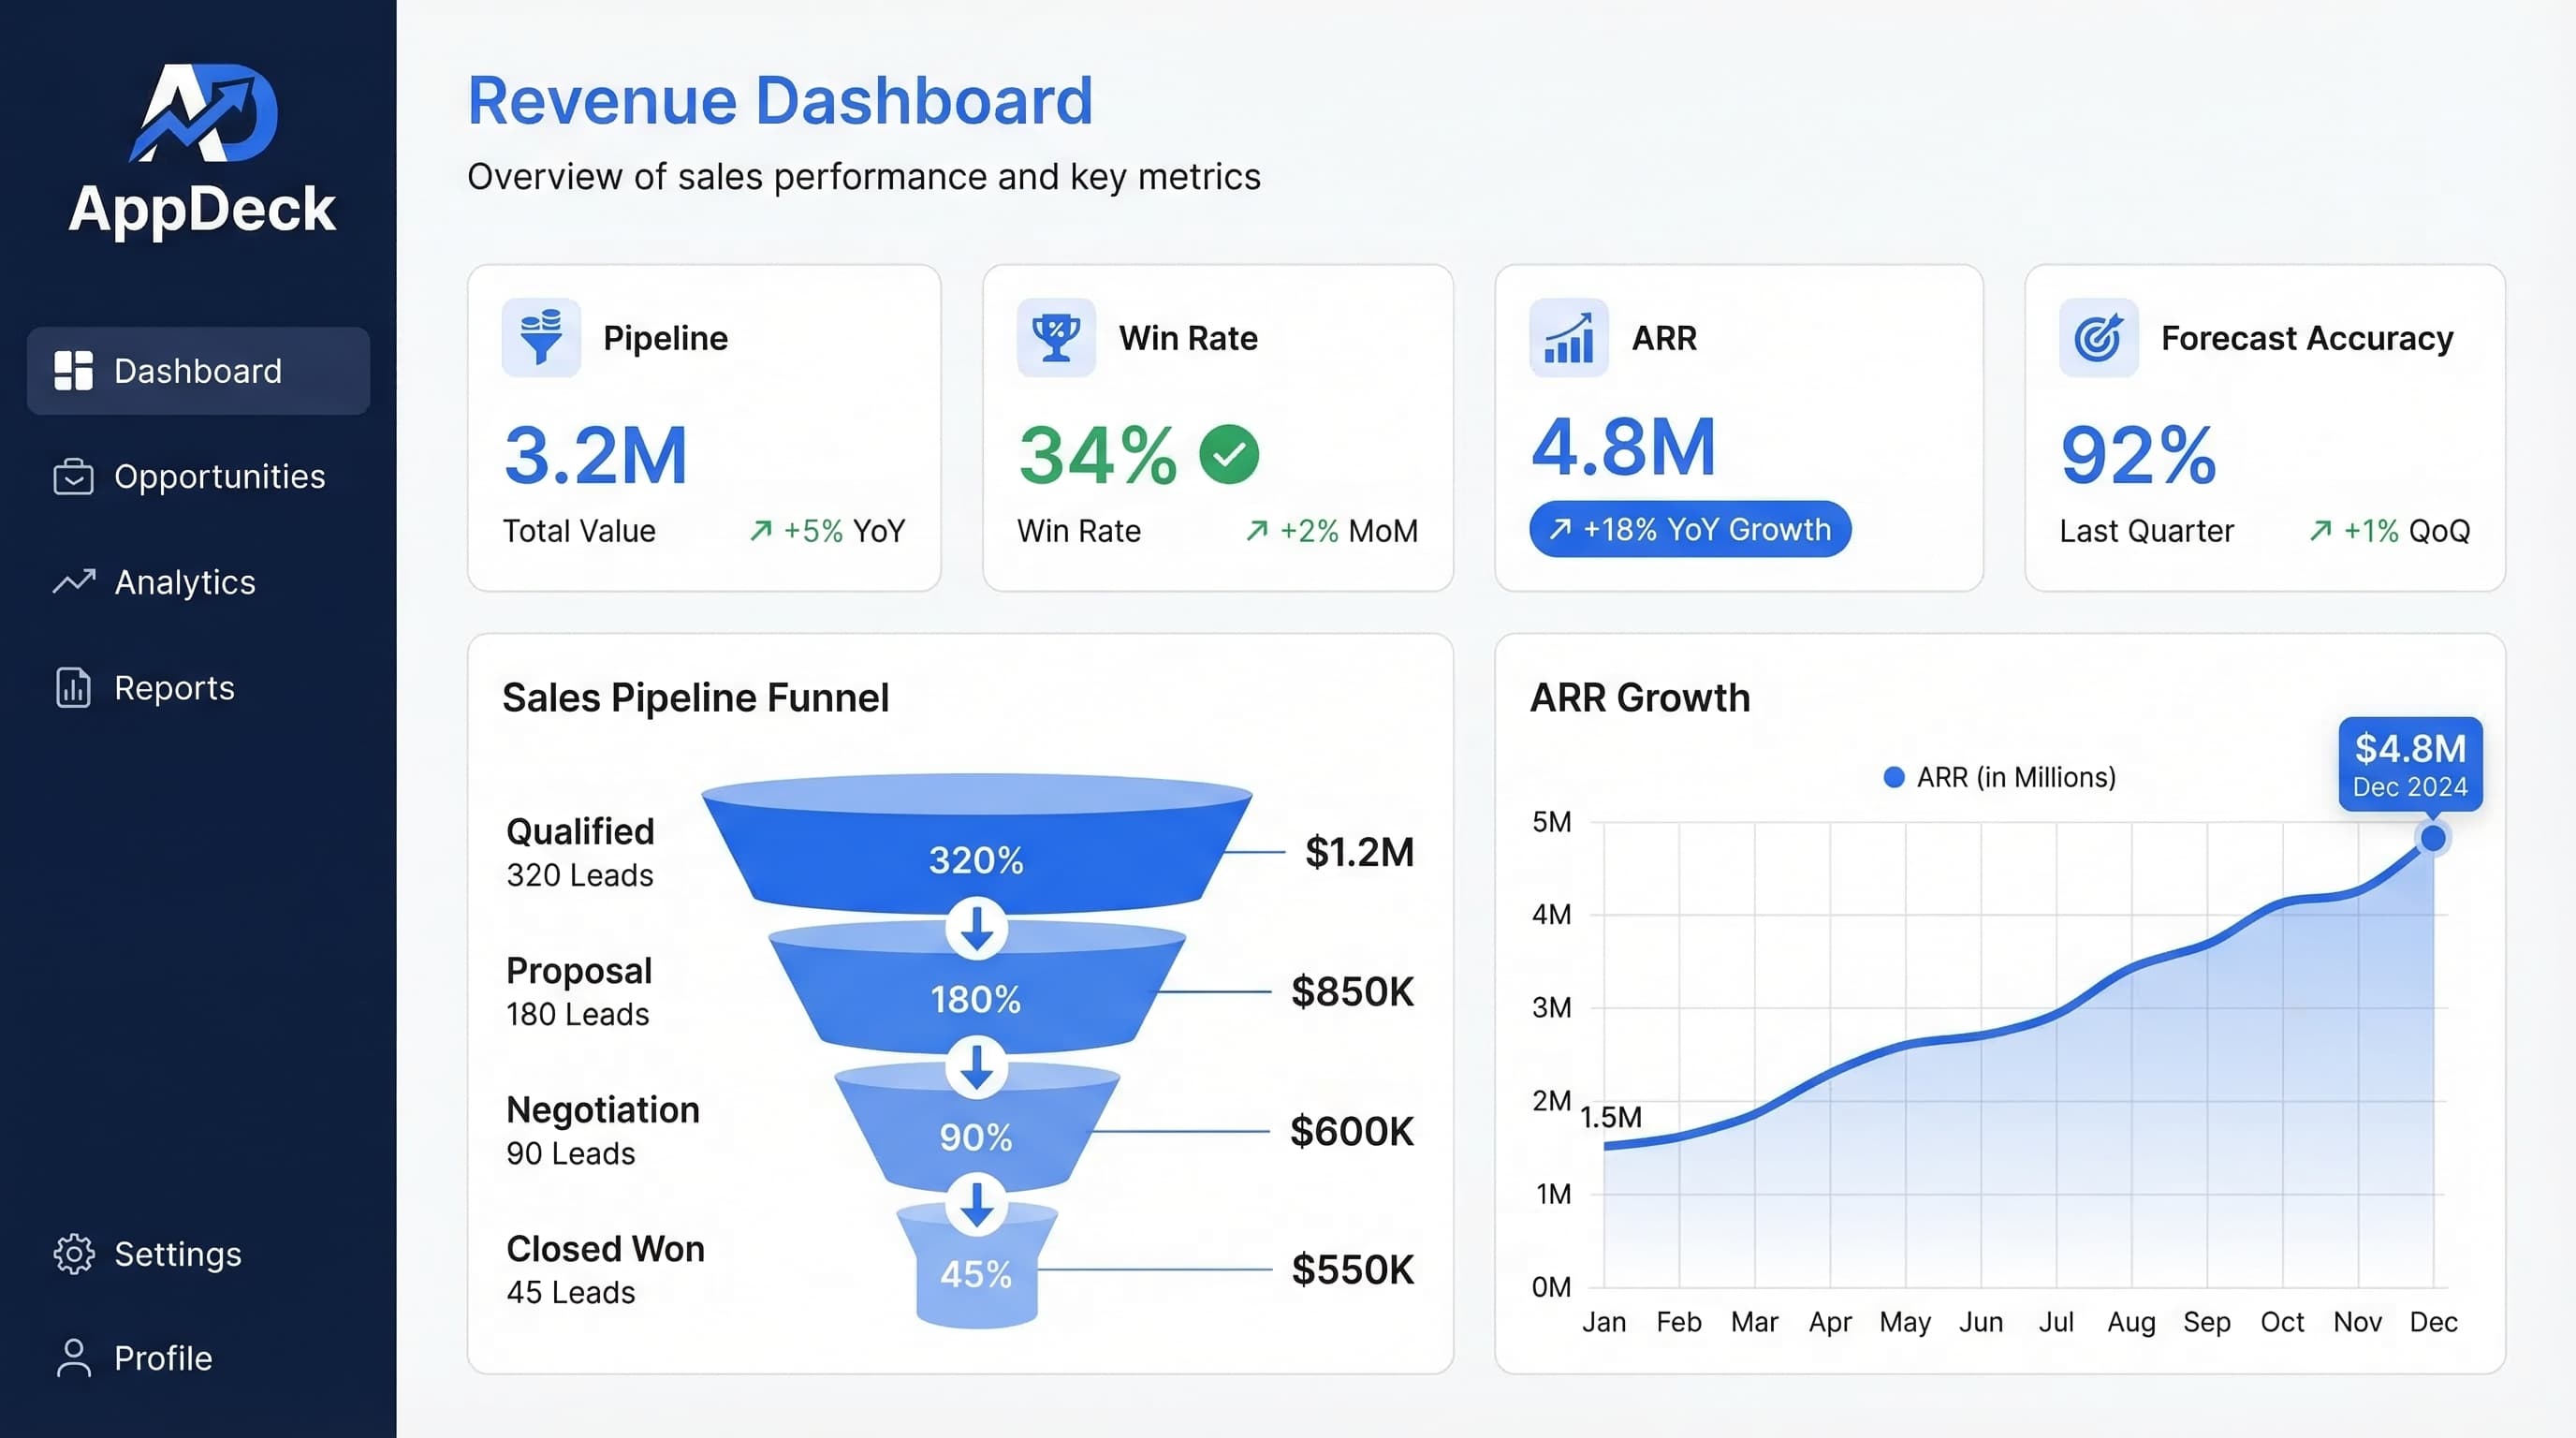
Task: Click the ARR Growth chart heading
Action: pyautogui.click(x=1640, y=698)
